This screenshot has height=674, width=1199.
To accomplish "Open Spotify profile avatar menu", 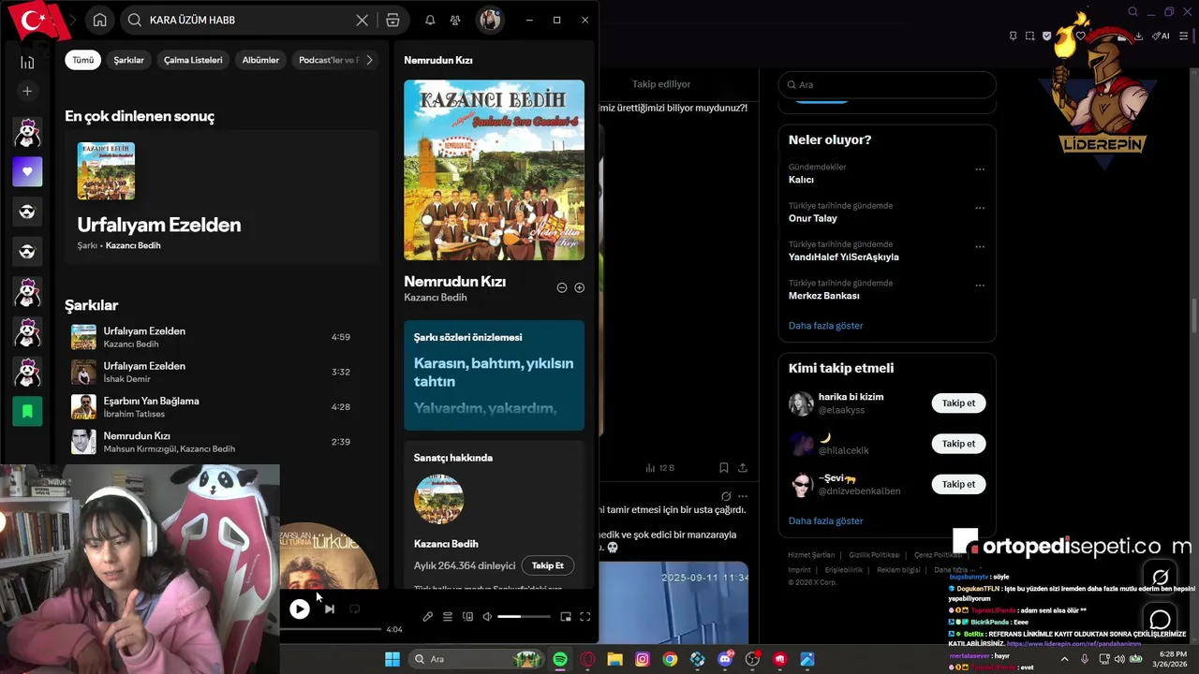I will 489,20.
